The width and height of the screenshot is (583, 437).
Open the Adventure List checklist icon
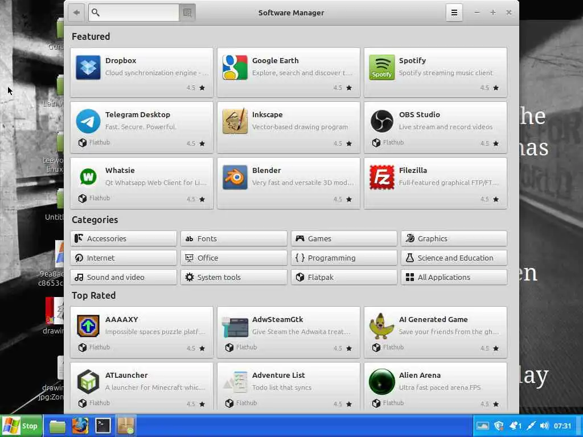coord(235,382)
